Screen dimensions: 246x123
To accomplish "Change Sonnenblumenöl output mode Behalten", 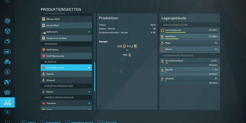I will 213,65.
